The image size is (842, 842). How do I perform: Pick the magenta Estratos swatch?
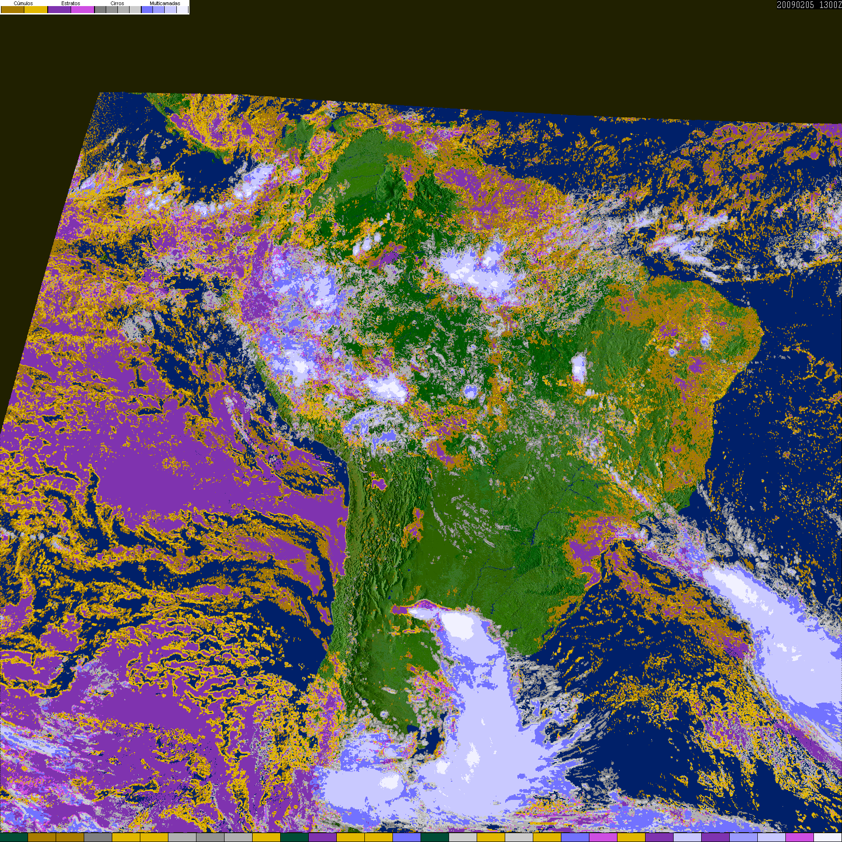tap(82, 9)
